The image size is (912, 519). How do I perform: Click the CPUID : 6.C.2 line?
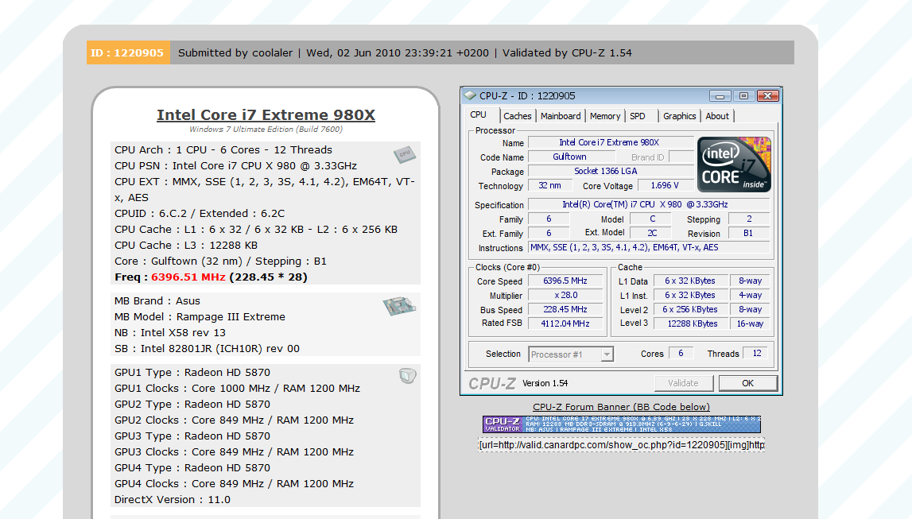pyautogui.click(x=200, y=214)
